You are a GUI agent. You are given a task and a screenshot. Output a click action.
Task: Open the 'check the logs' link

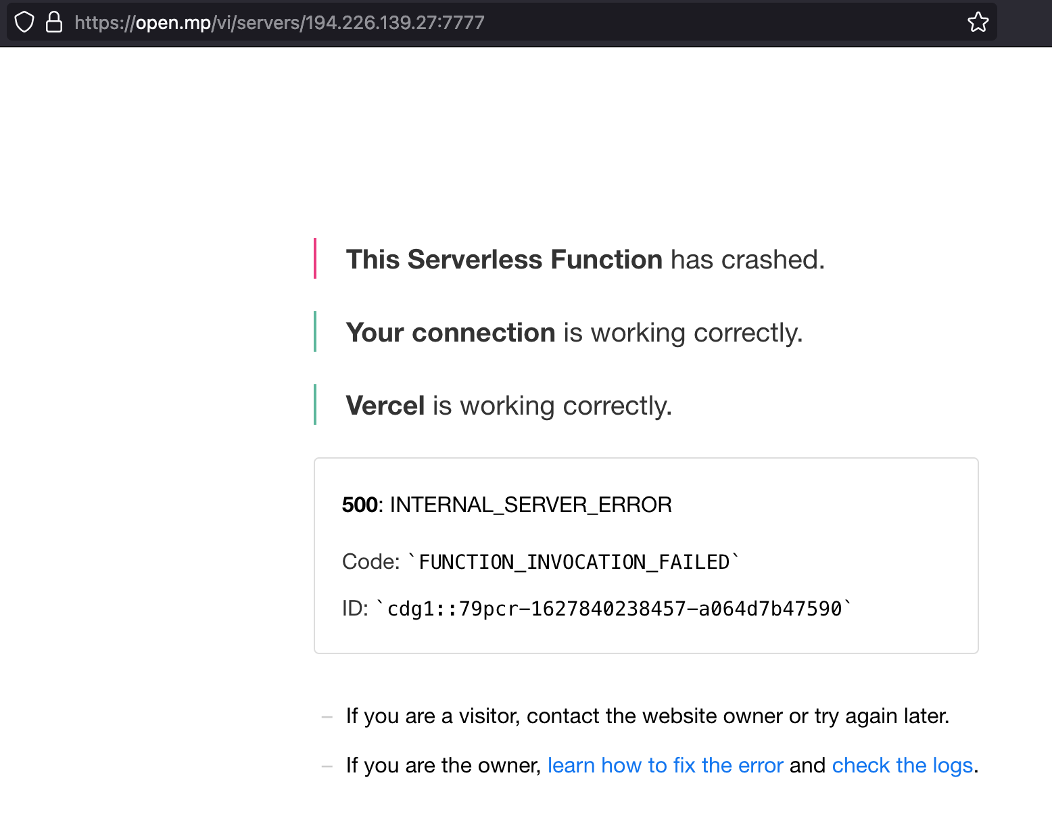[902, 765]
